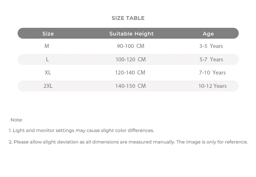Select the L size cell
This screenshot has width=256, height=177.
pos(47,59)
